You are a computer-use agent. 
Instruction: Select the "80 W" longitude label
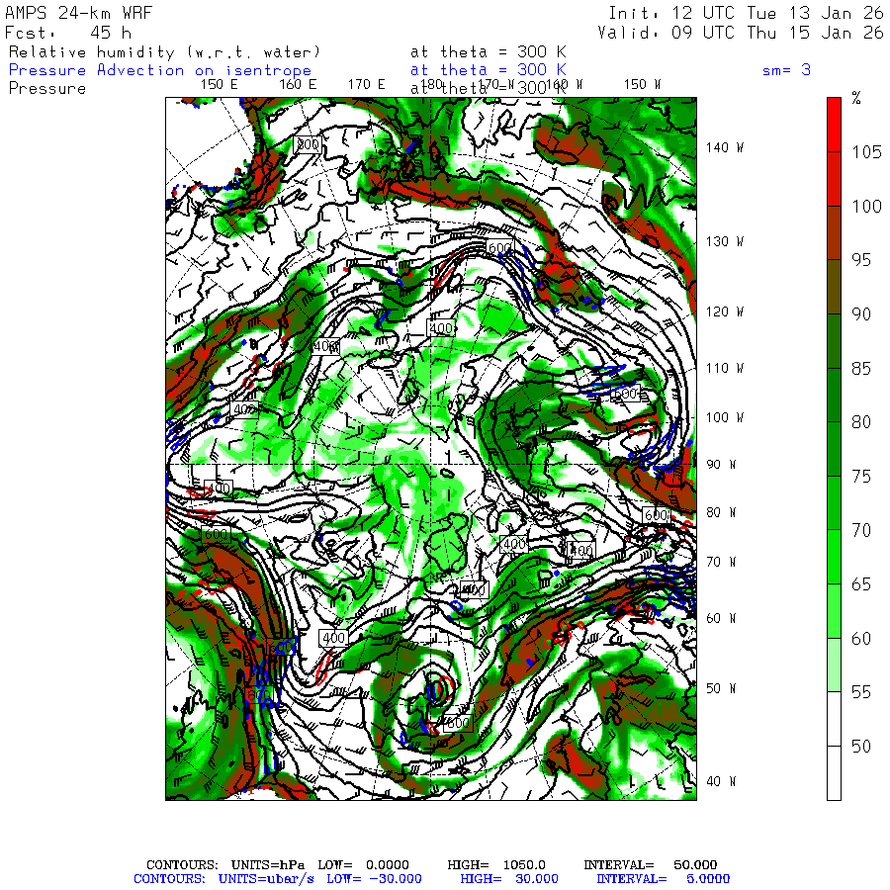tap(721, 512)
